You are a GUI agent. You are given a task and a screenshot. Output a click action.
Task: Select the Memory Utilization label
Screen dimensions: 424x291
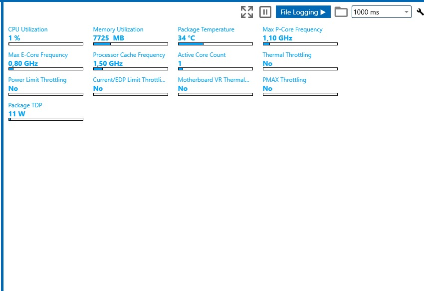tap(118, 29)
